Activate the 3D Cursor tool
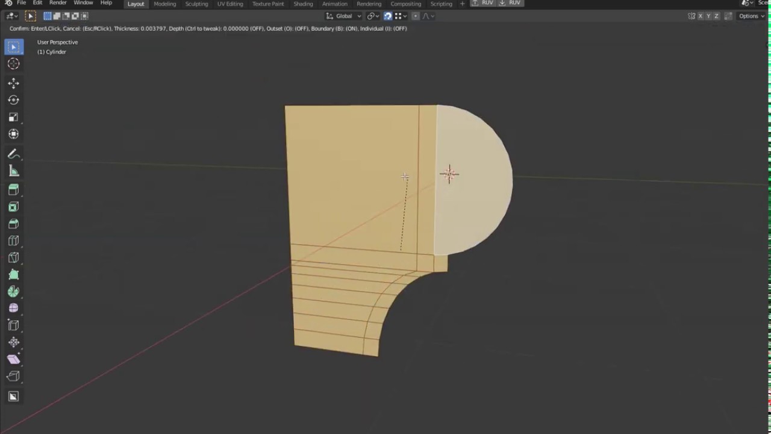771x434 pixels. pos(13,64)
